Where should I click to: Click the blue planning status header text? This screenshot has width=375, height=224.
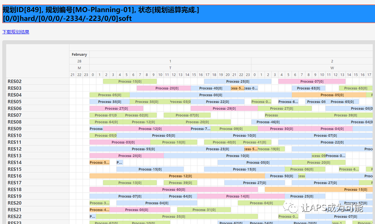(101, 14)
